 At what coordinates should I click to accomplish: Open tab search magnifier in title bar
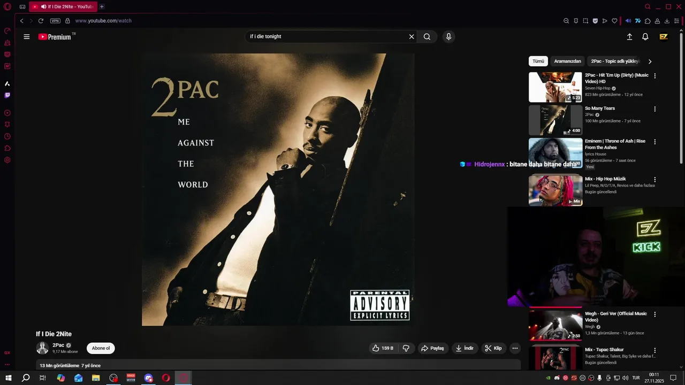coord(648,7)
